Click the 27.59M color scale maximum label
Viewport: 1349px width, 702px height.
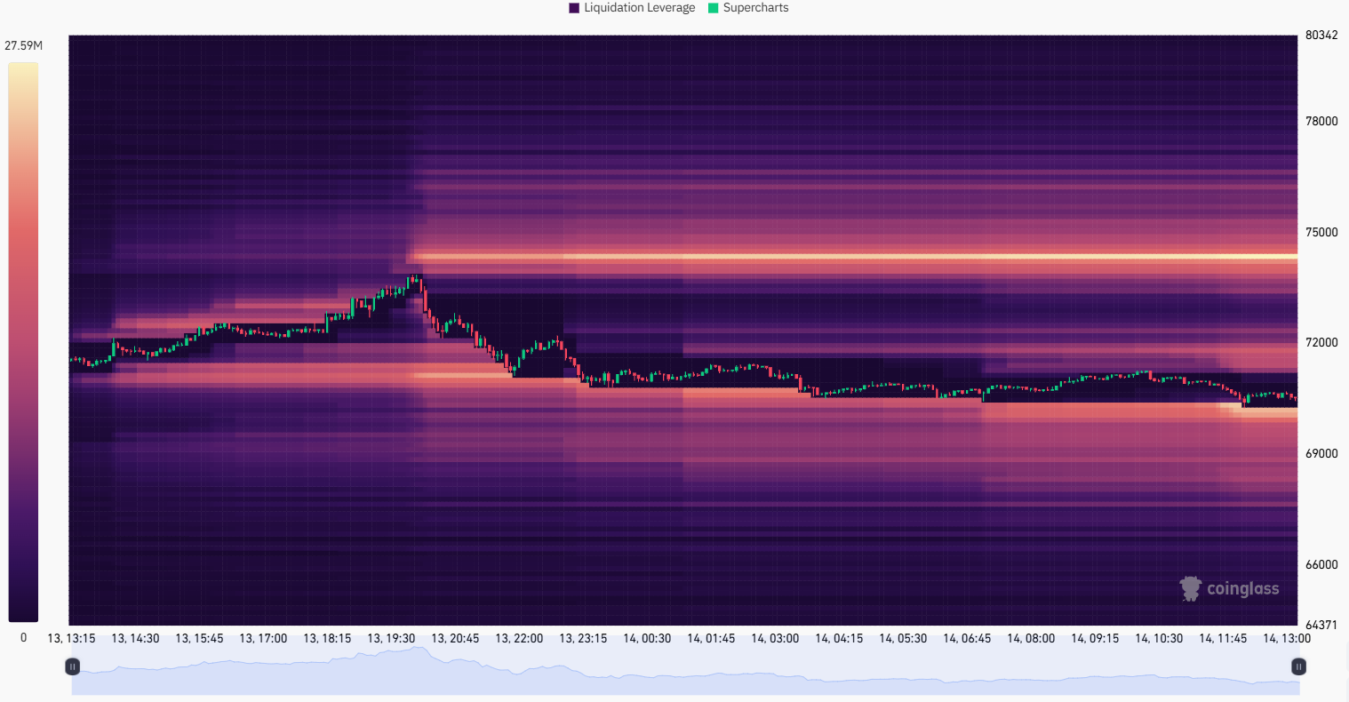23,45
